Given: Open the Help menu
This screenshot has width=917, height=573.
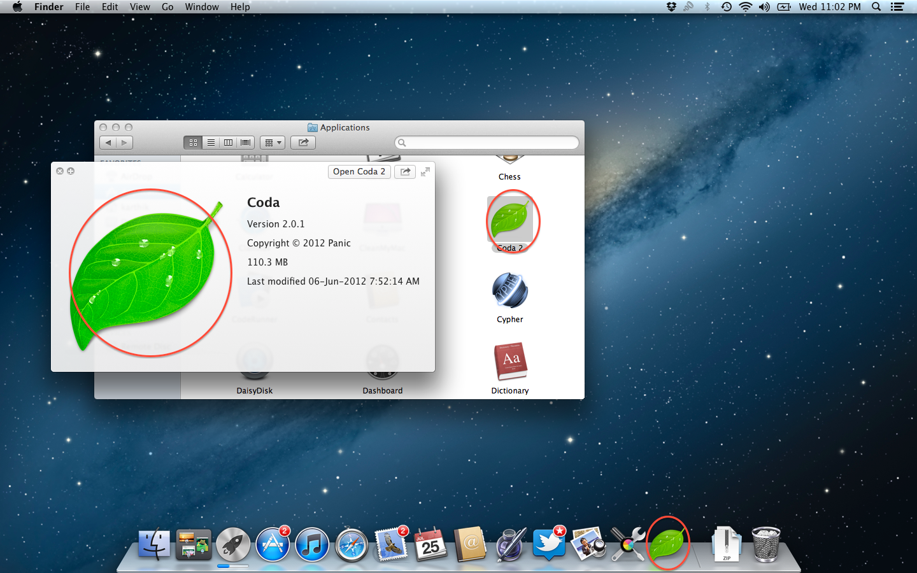Looking at the screenshot, I should point(240,7).
